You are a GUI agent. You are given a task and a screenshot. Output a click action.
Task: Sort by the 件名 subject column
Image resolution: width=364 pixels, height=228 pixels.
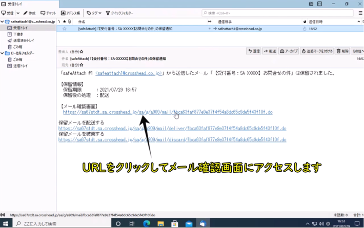[x=82, y=22]
